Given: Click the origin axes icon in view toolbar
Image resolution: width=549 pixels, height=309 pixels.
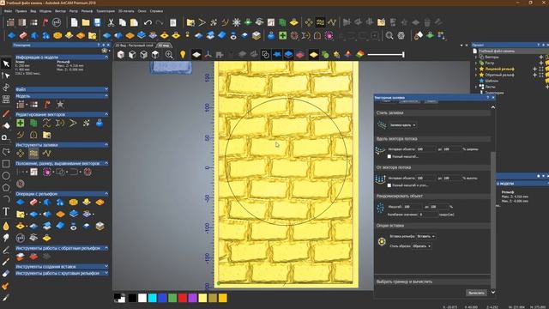Looking at the screenshot, I should (x=208, y=54).
